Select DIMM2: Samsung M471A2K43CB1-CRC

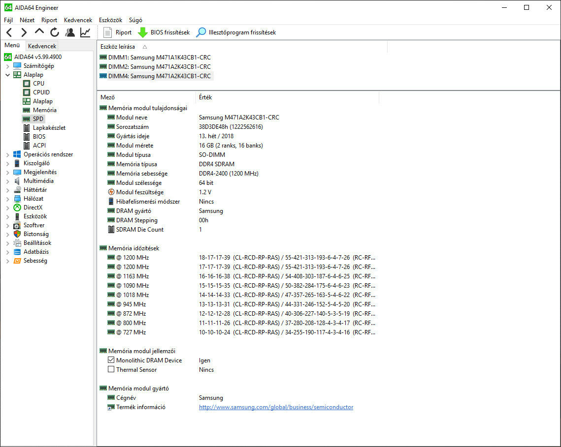[155, 67]
